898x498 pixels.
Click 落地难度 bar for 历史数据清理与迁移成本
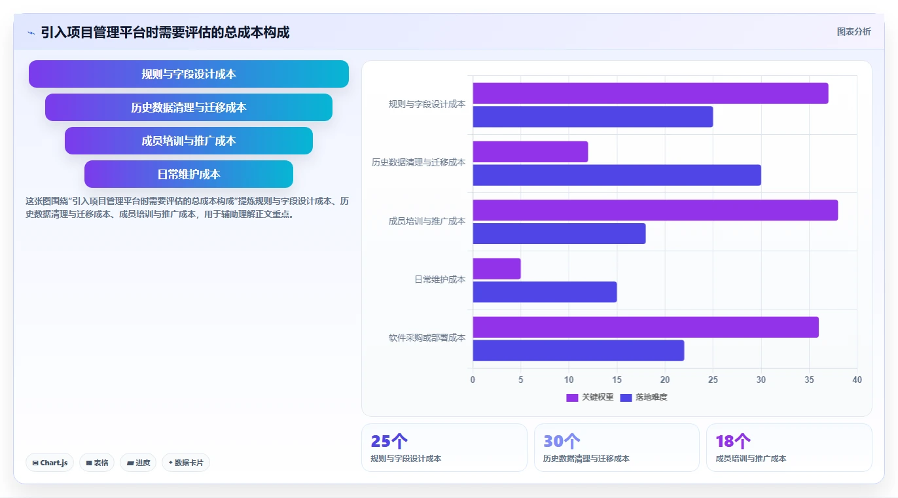[x=617, y=175]
